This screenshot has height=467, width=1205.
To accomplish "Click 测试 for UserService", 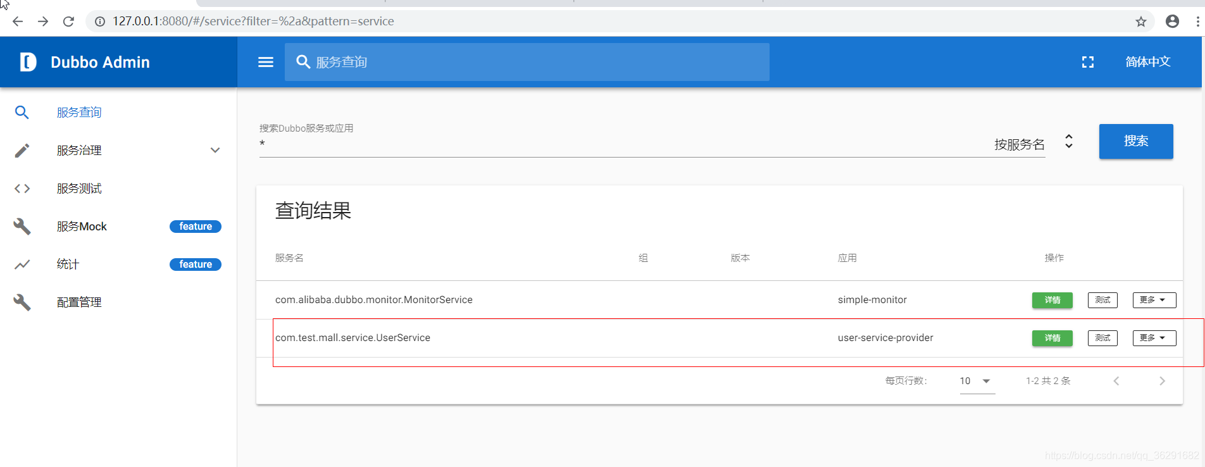I will (x=1102, y=338).
